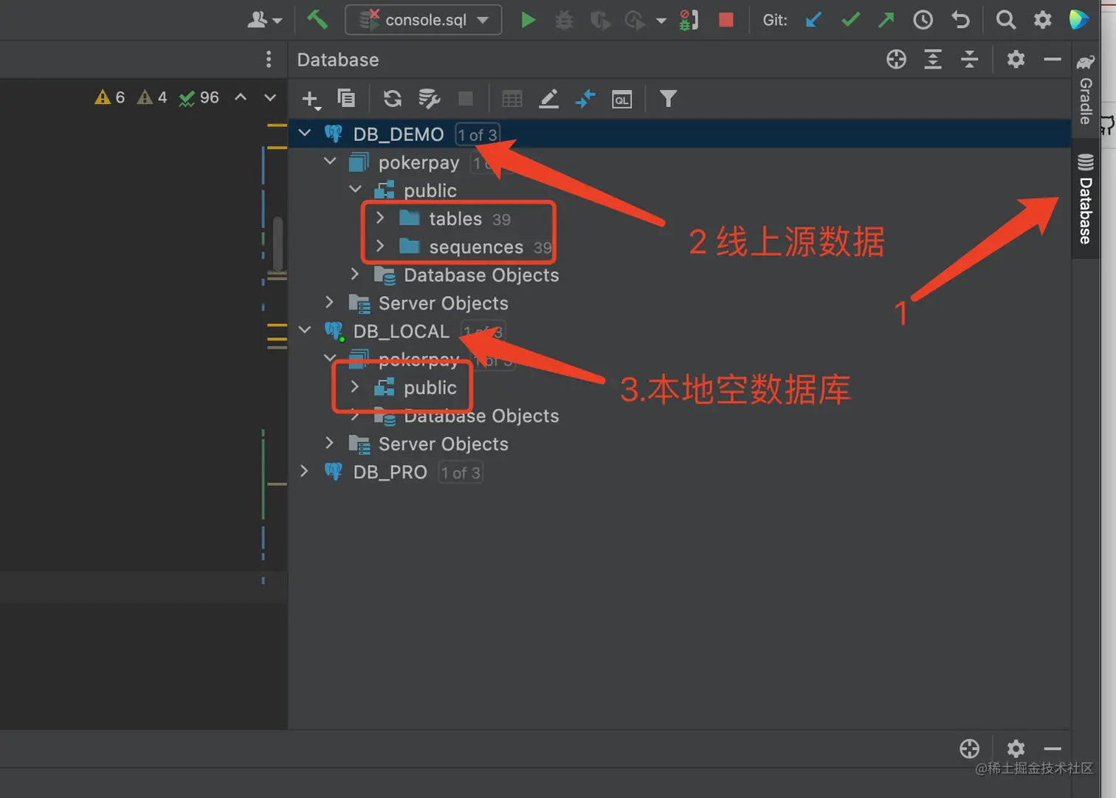Collapse all nodes in the Database tree

point(969,59)
